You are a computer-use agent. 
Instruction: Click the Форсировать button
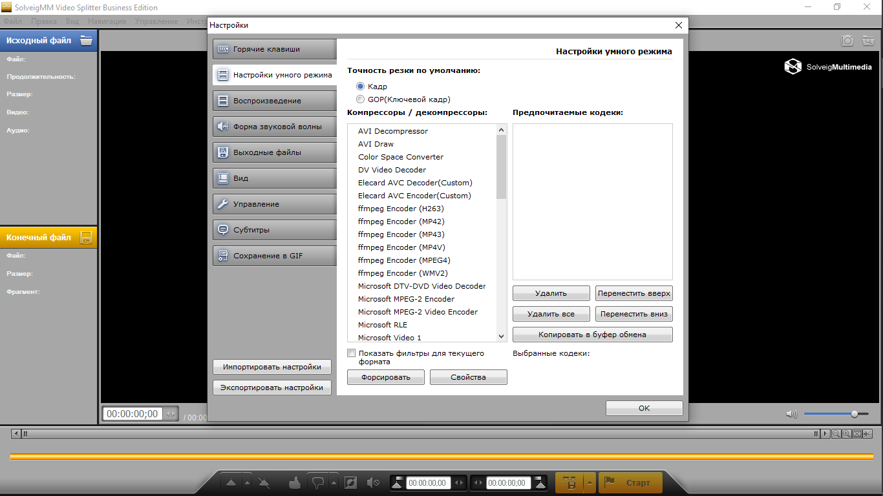coord(386,377)
